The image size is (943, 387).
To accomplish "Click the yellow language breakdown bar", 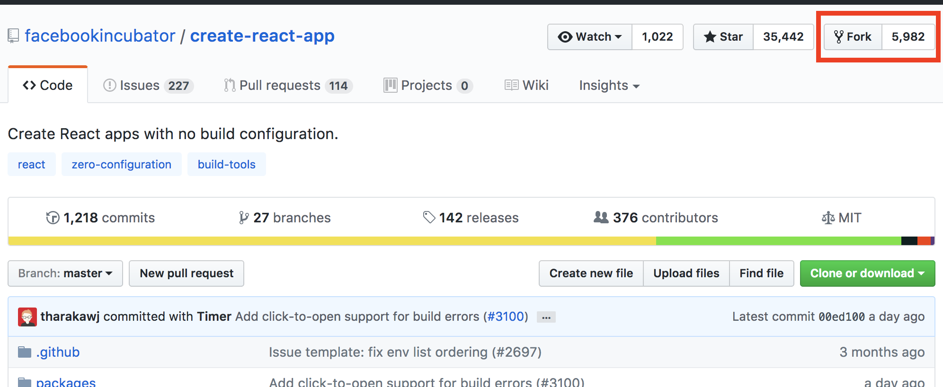I will pos(331,241).
